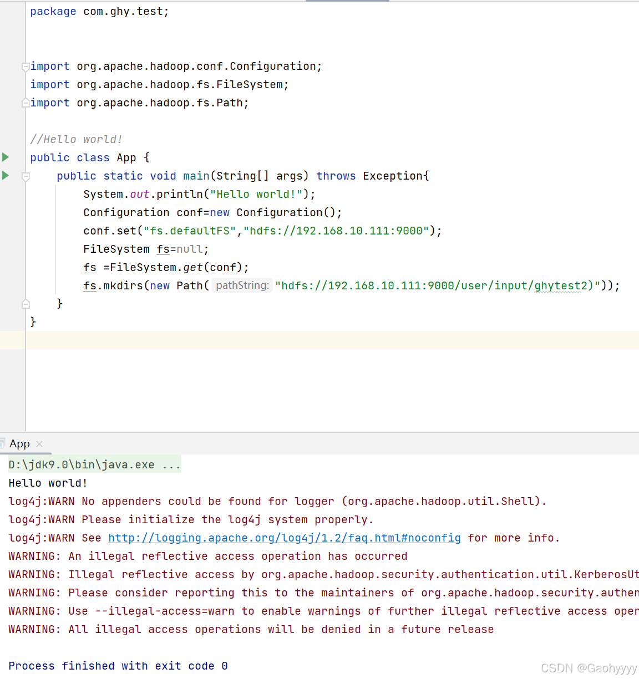
Task: Collapse the class body using the bottom fold marker
Action: [x=25, y=303]
